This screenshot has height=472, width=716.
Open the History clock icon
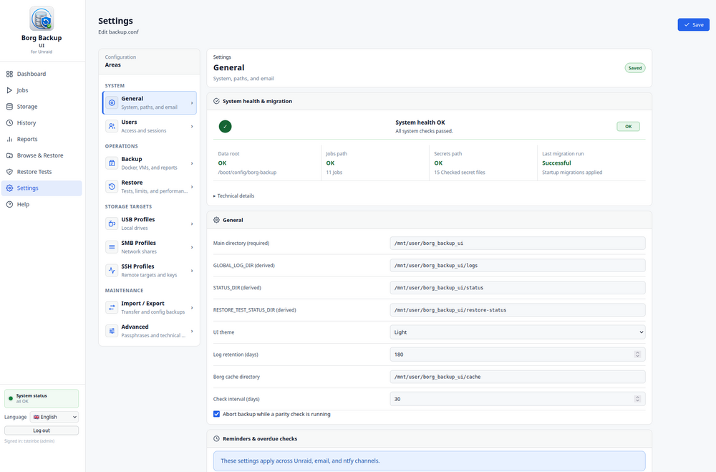tap(9, 123)
